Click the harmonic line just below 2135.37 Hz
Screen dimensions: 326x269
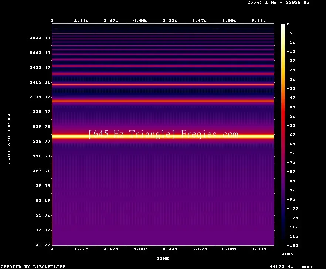[x=163, y=101]
